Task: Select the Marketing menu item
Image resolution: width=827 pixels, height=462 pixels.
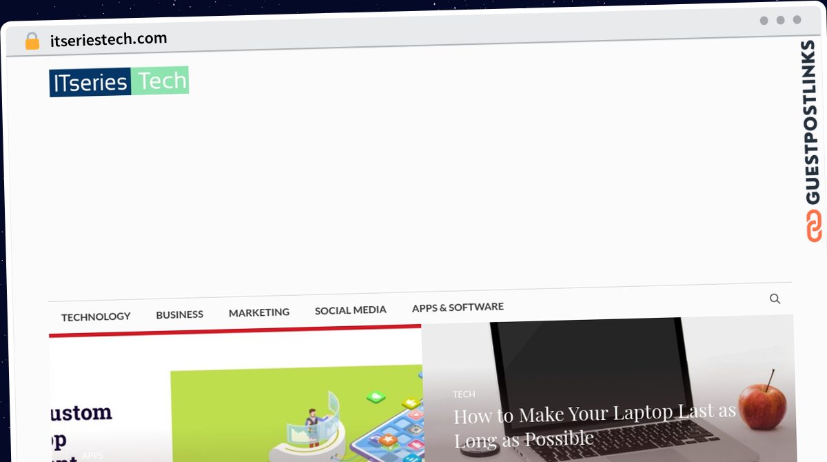Action: pyautogui.click(x=259, y=312)
